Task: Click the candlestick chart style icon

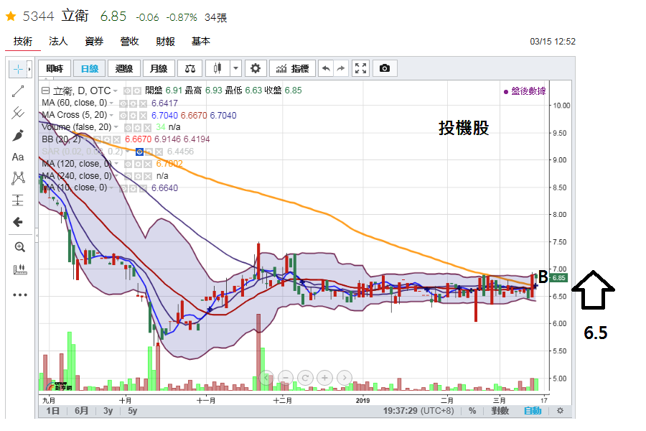Action: [x=217, y=68]
